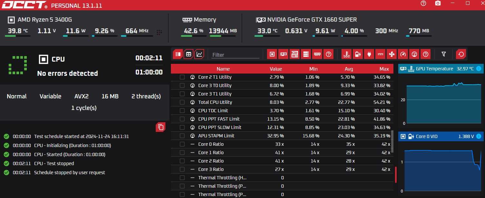Screen dimensions: 485x198
Task: Check the Core 0 Ratio row box
Action: 182,144
